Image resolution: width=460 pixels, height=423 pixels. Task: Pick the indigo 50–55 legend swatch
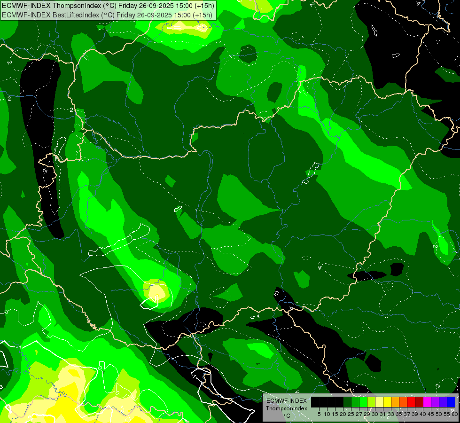coord(443,402)
